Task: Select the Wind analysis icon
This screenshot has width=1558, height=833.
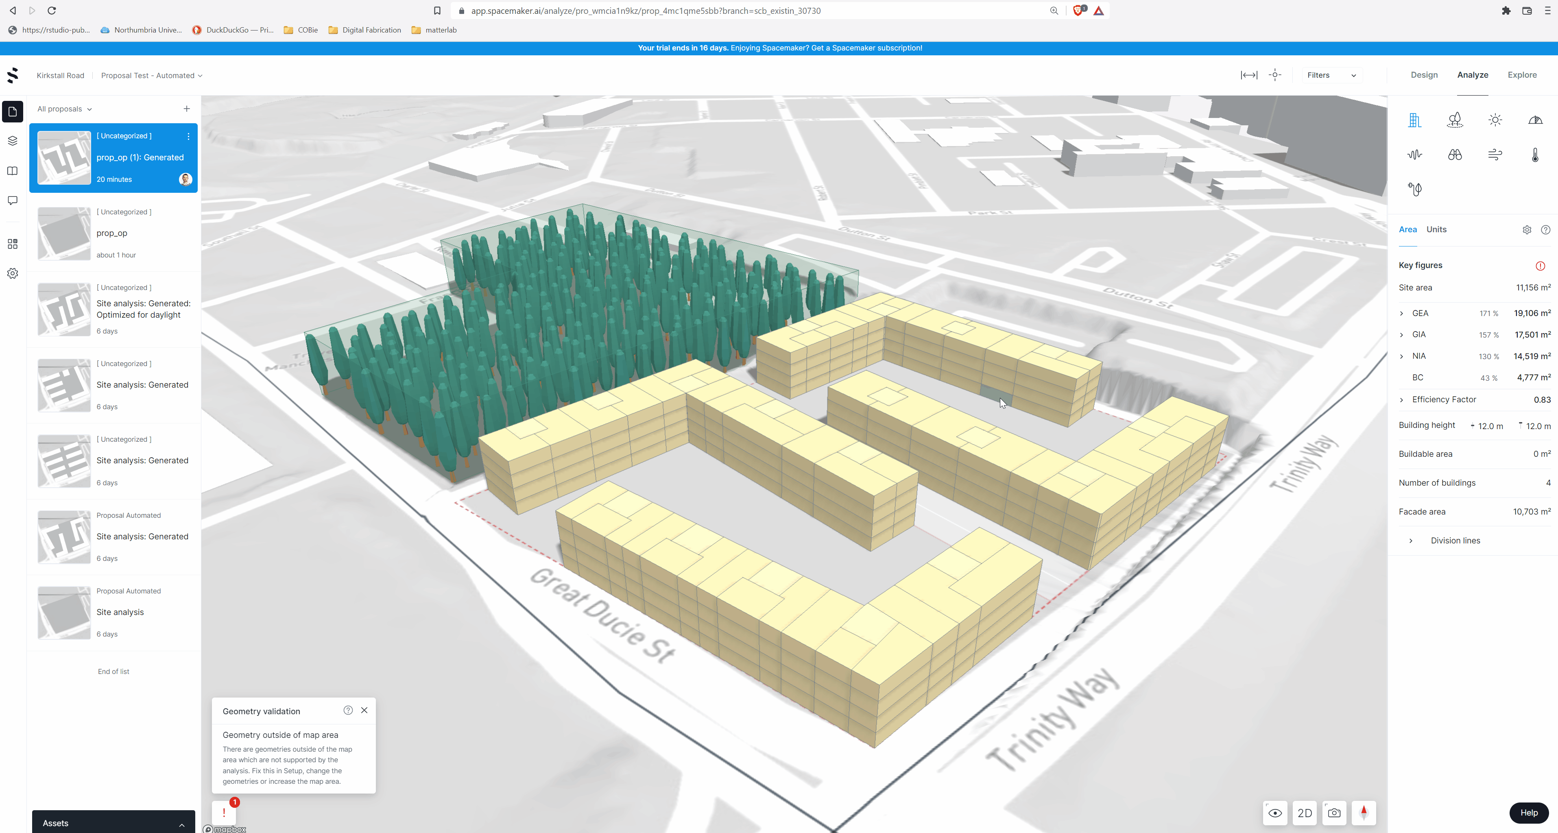Action: tap(1495, 154)
